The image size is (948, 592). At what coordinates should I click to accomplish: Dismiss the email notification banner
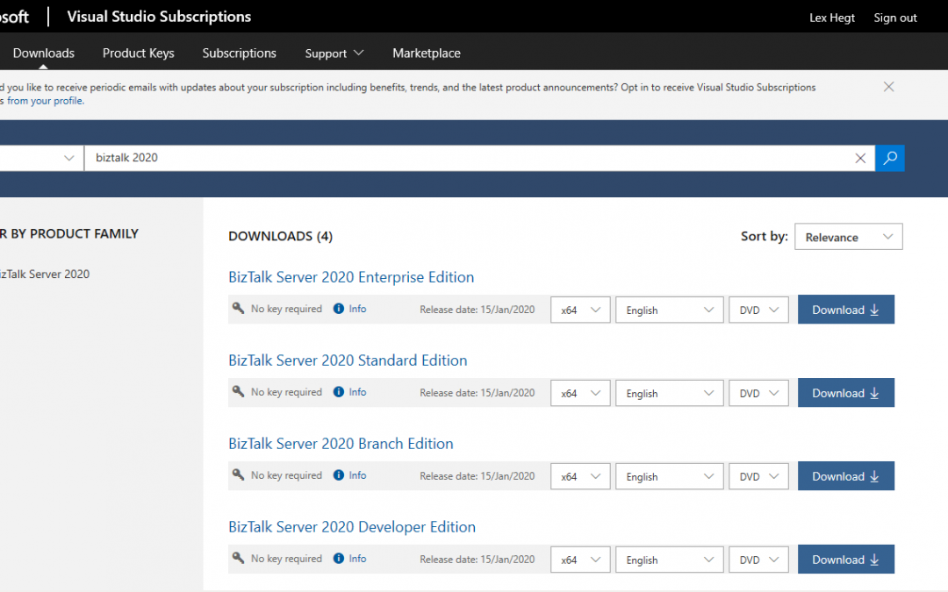888,87
